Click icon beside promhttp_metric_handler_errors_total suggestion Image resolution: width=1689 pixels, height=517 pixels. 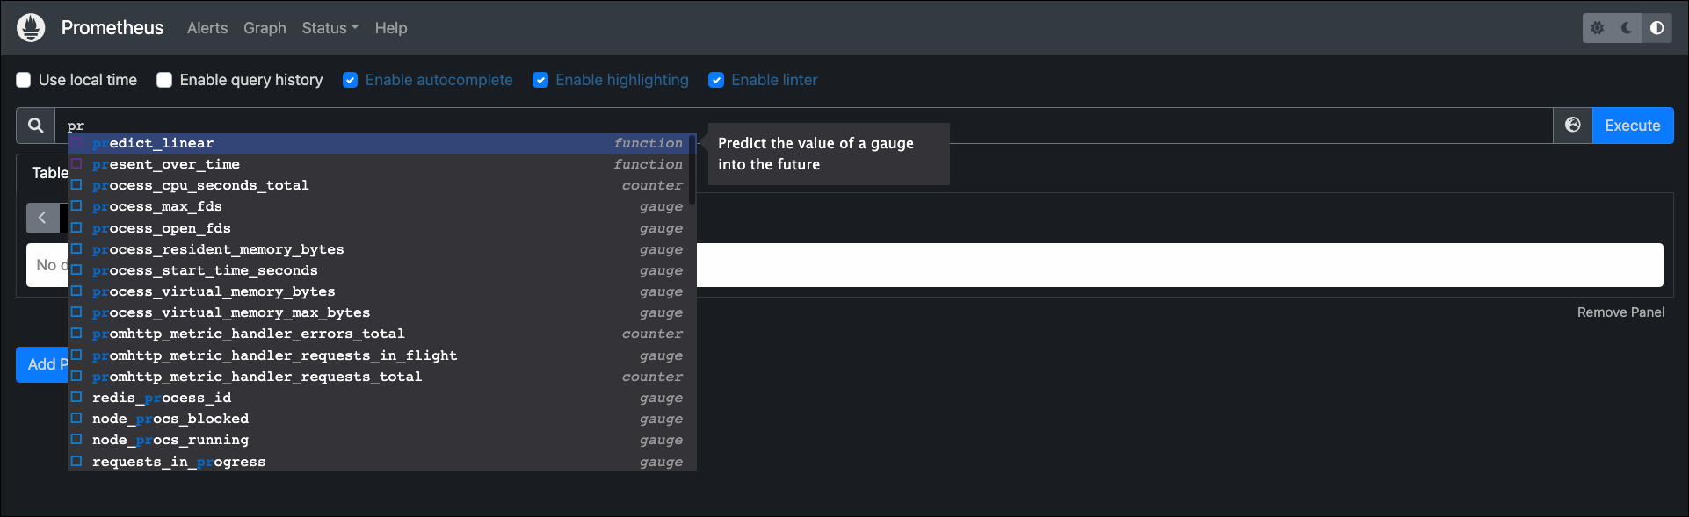76,334
